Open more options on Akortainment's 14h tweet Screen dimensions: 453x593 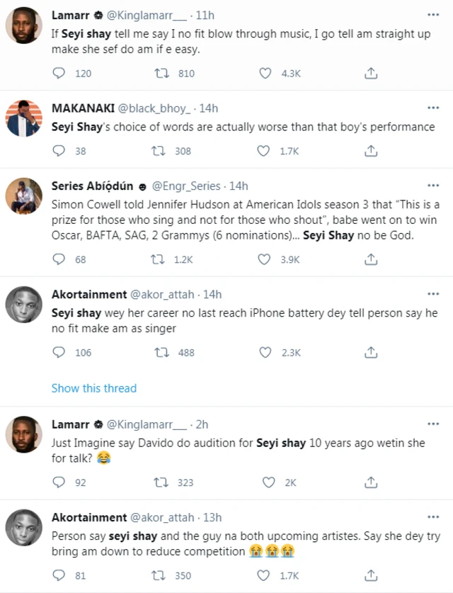[x=433, y=293]
